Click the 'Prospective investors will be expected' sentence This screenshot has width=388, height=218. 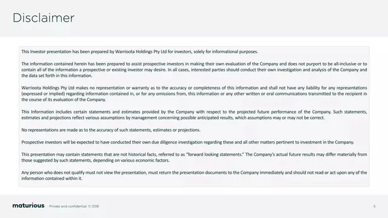[187, 142]
